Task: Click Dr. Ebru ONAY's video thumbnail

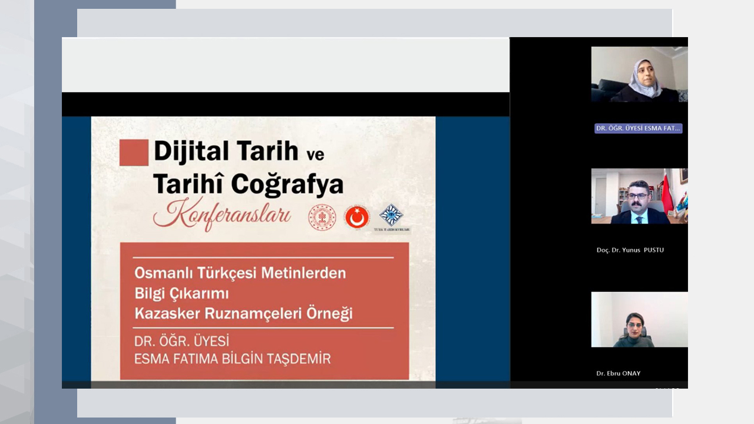Action: coord(639,319)
